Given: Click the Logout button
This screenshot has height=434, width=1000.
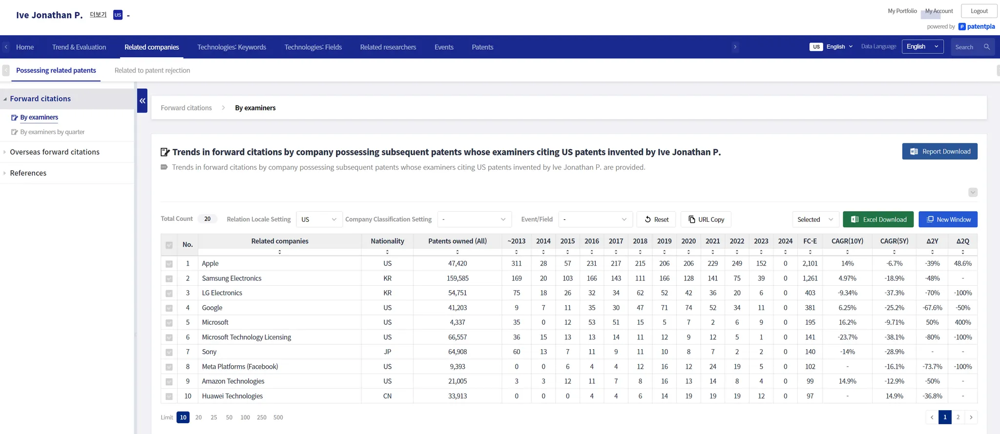Looking at the screenshot, I should tap(979, 11).
